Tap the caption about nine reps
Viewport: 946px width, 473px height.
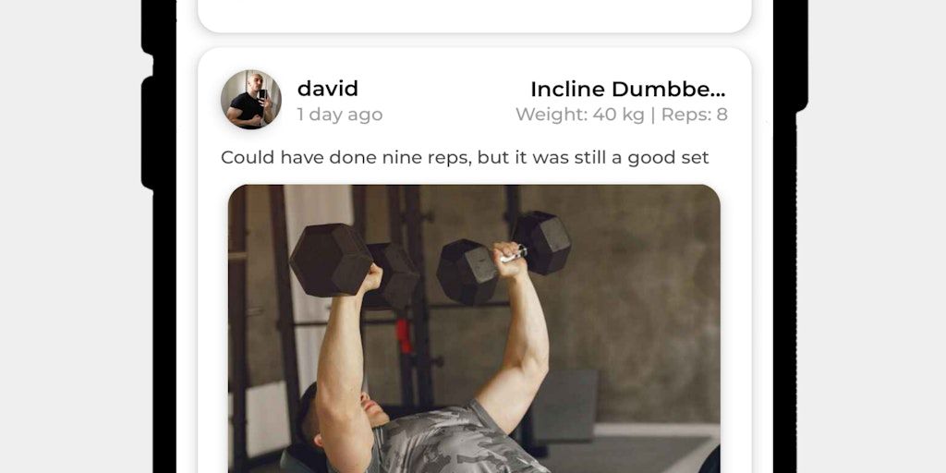tap(465, 157)
